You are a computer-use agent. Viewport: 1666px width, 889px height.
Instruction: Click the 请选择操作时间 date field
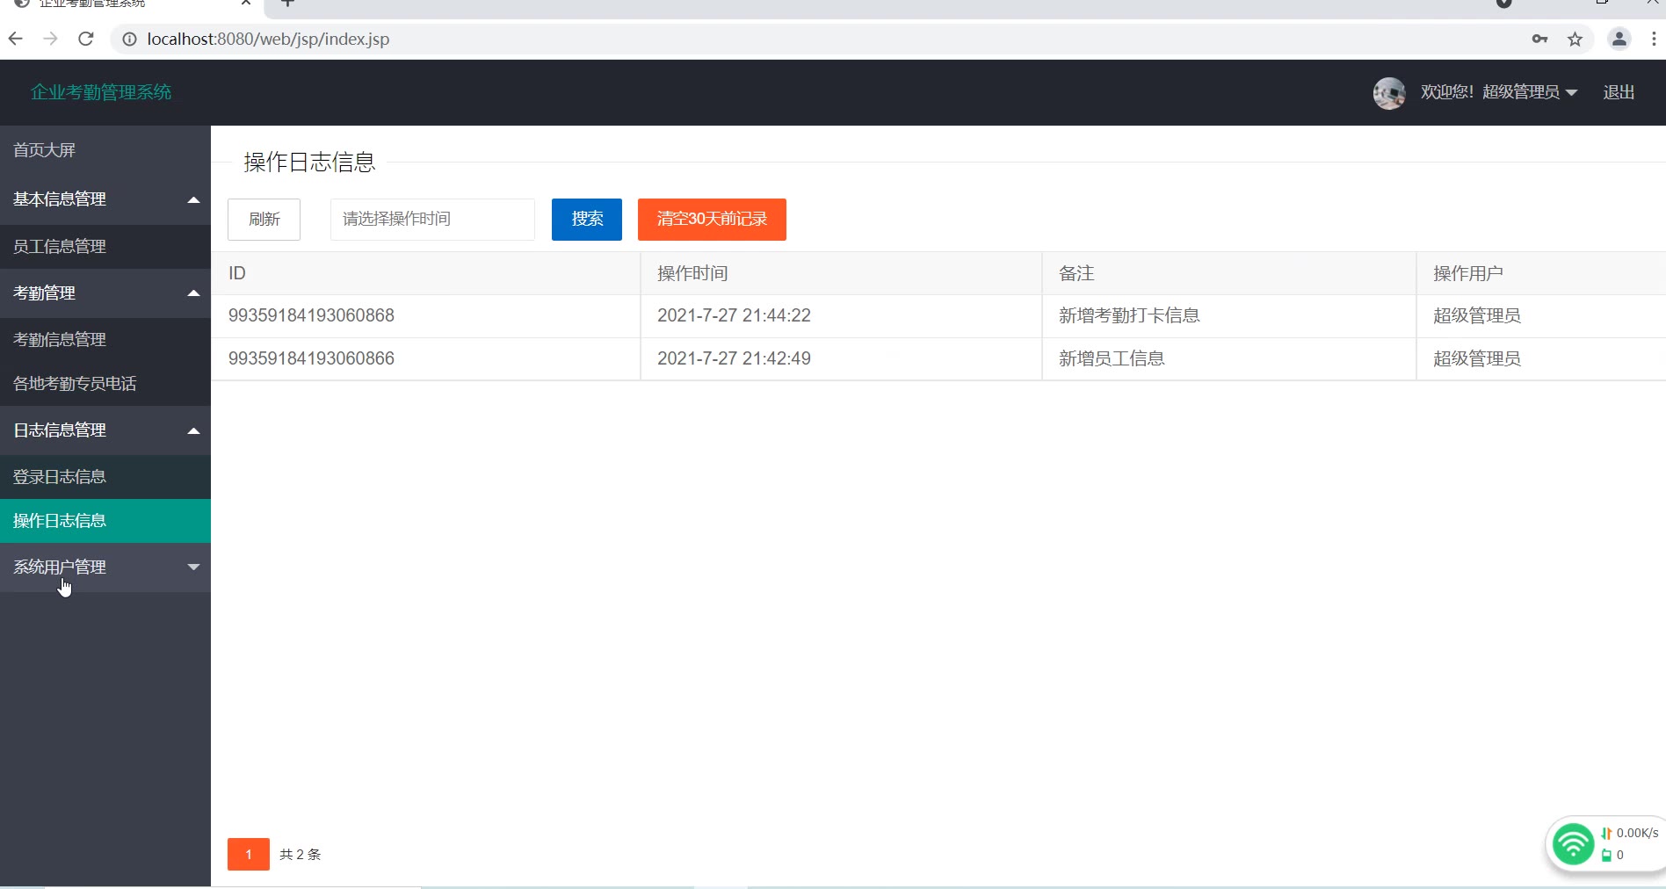click(x=432, y=219)
